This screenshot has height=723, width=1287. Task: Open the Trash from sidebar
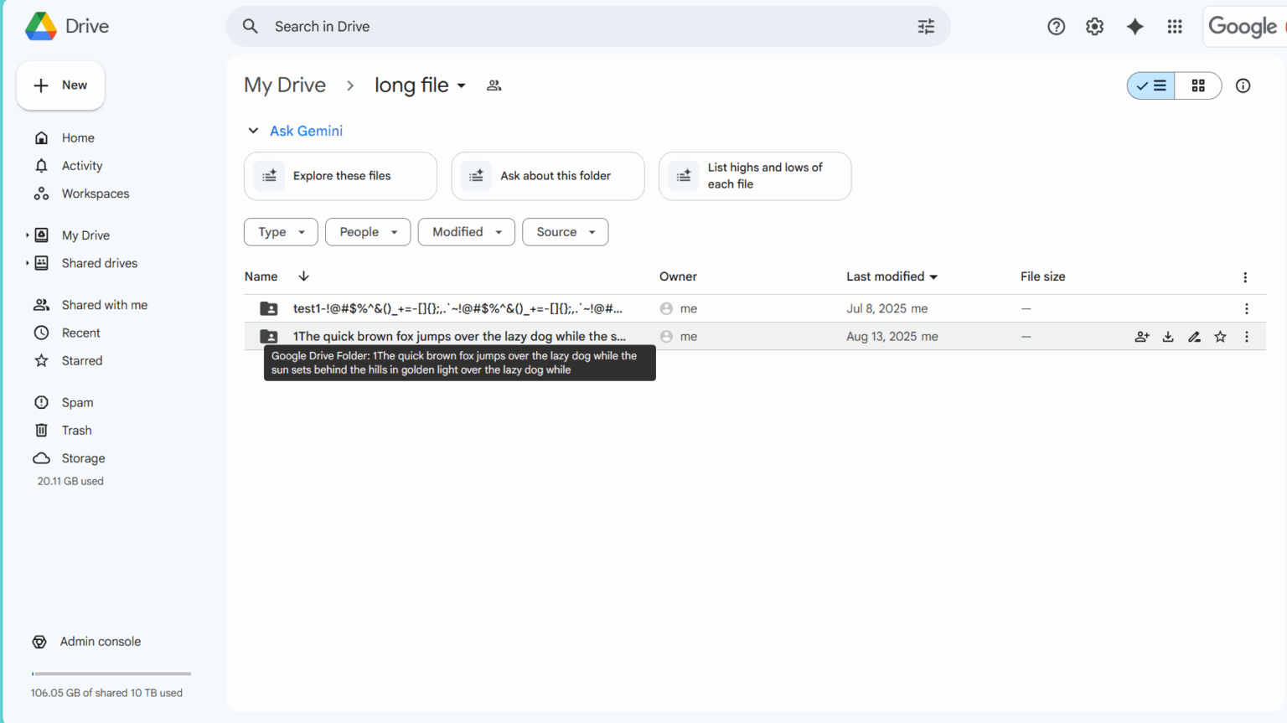point(75,430)
